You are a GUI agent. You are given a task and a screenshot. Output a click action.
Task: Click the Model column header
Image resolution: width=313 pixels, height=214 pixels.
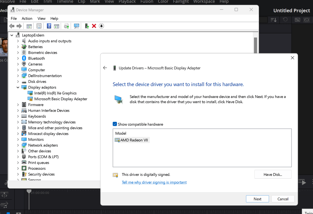(x=121, y=133)
